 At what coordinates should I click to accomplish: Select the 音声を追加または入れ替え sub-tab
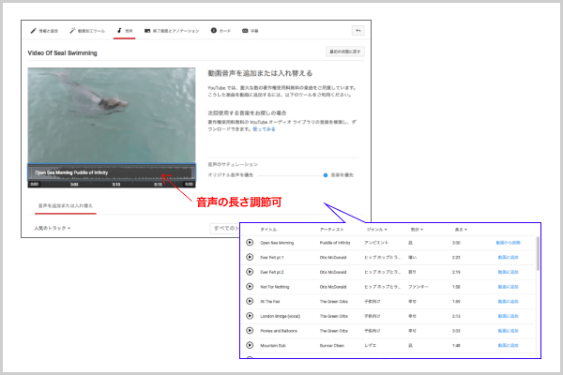66,206
